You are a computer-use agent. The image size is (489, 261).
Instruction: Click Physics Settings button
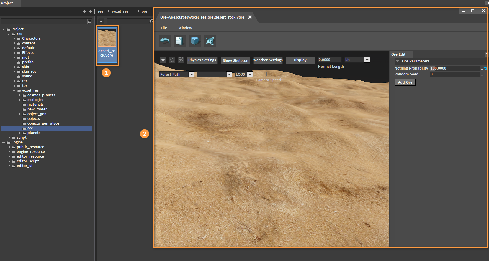click(x=202, y=60)
